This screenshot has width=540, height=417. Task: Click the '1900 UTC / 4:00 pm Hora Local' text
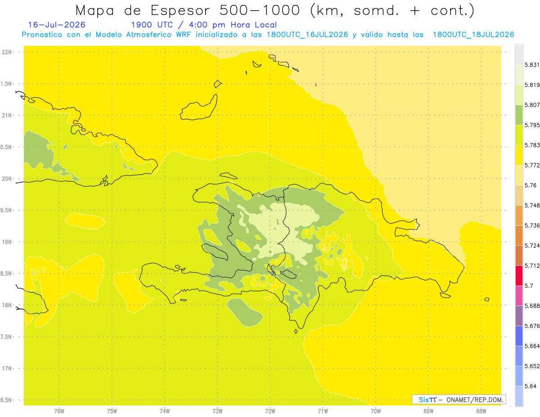tap(204, 25)
